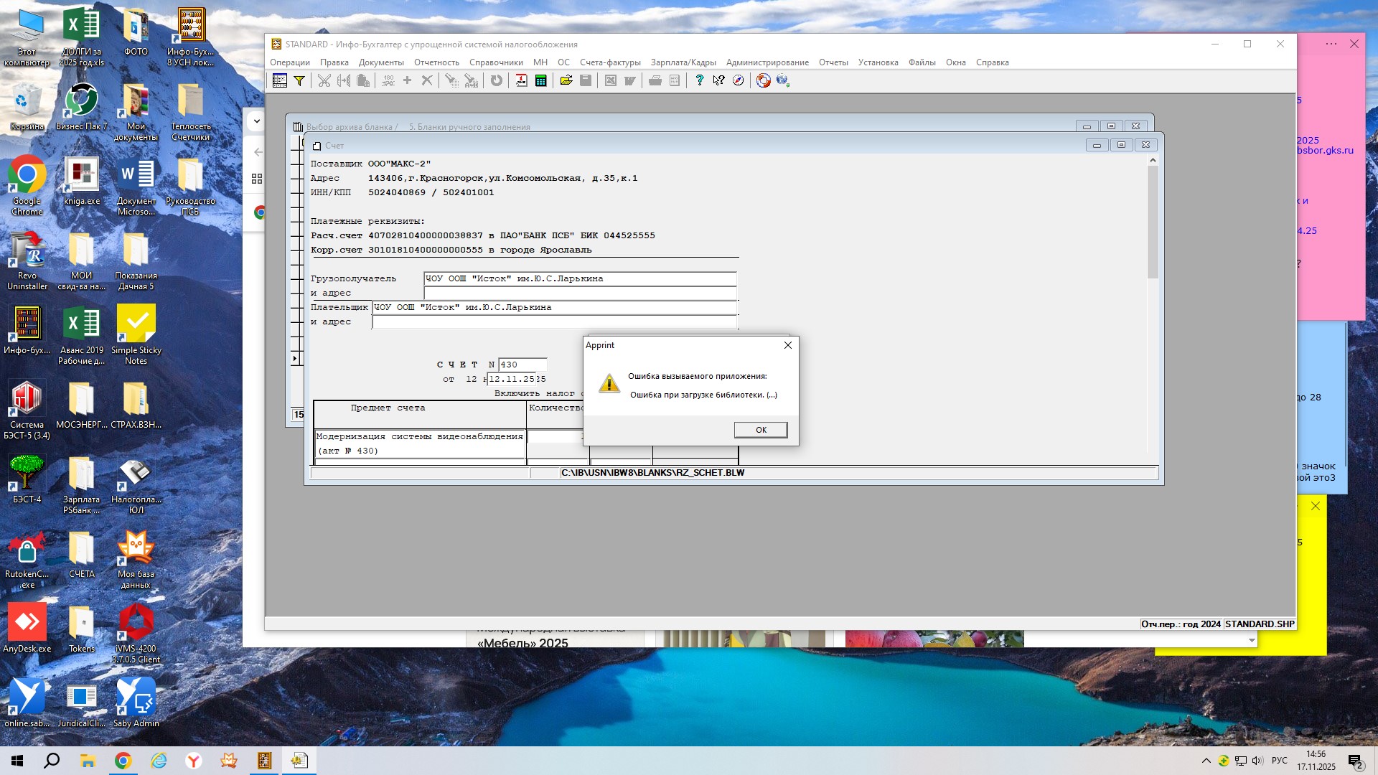Screen dimensions: 1378x775
Task: Click the open folder toolbar icon
Action: (x=566, y=81)
